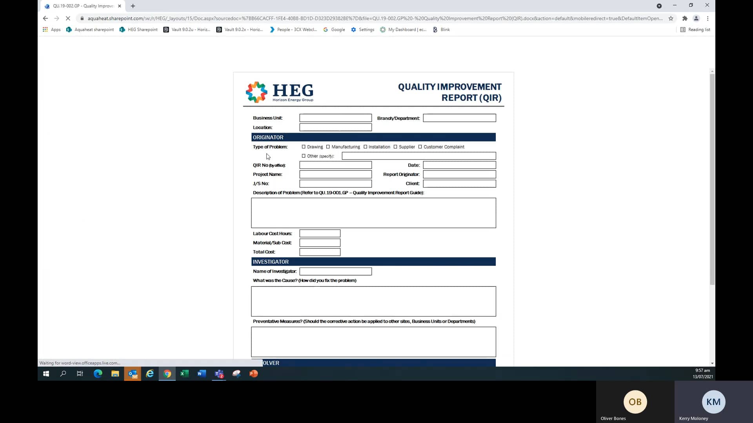This screenshot has width=753, height=423.
Task: Expand the Apps bookmarks folder
Action: coord(51,29)
